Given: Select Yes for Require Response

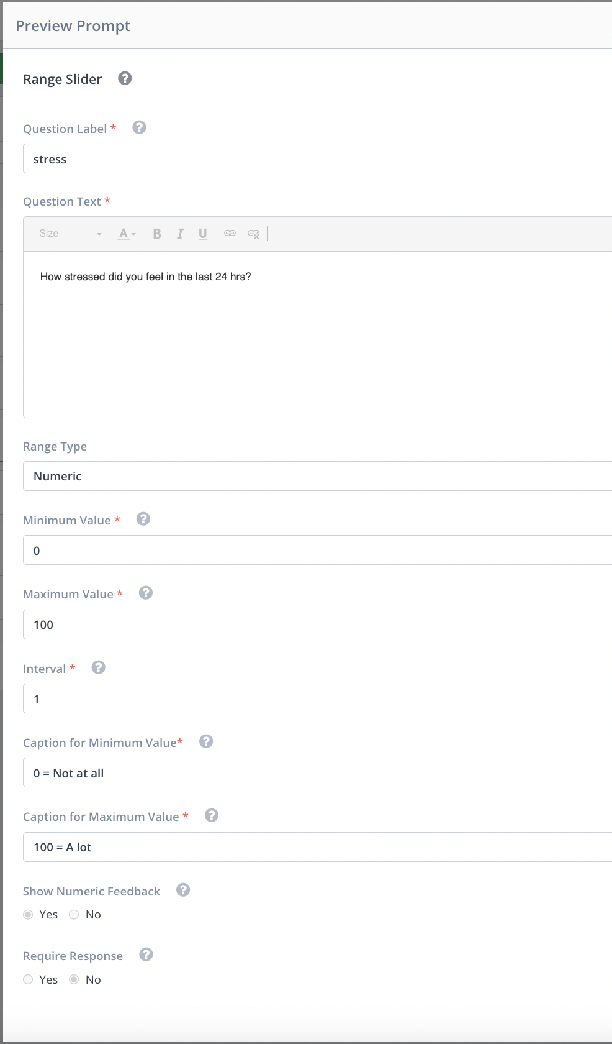Looking at the screenshot, I should click(x=29, y=980).
